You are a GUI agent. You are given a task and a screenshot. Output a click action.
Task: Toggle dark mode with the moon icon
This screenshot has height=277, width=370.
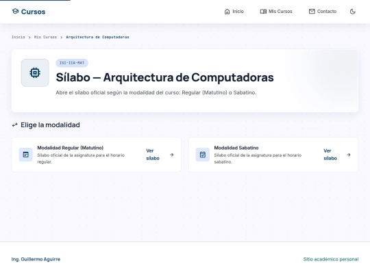click(x=353, y=12)
